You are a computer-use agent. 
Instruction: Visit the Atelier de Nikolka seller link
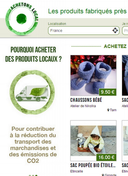click(83, 106)
